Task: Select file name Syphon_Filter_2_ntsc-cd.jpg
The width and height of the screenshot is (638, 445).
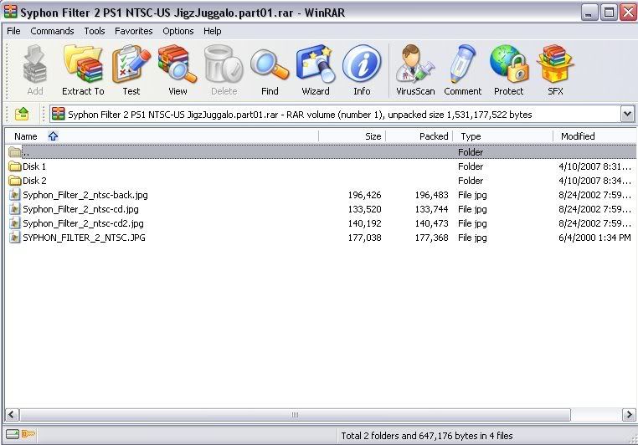Action: [x=80, y=209]
